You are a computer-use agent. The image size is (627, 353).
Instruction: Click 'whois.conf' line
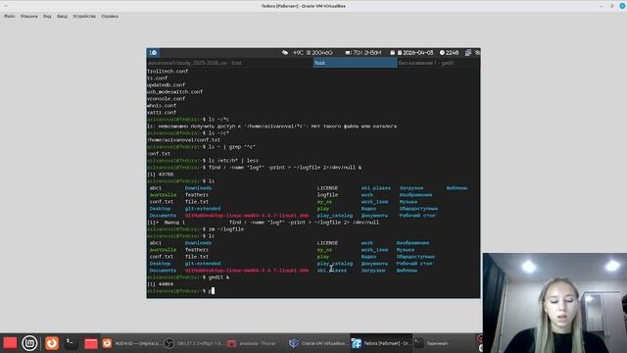pyautogui.click(x=162, y=106)
